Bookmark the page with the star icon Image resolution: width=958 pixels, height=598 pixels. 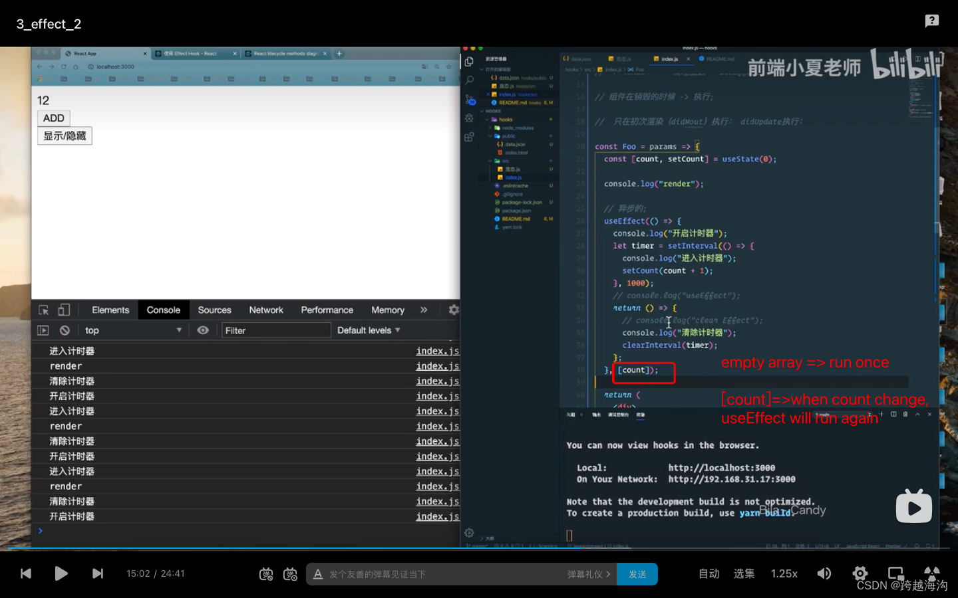tap(449, 66)
